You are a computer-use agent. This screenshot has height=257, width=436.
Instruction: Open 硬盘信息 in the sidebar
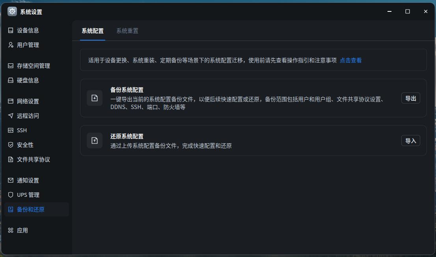point(36,80)
